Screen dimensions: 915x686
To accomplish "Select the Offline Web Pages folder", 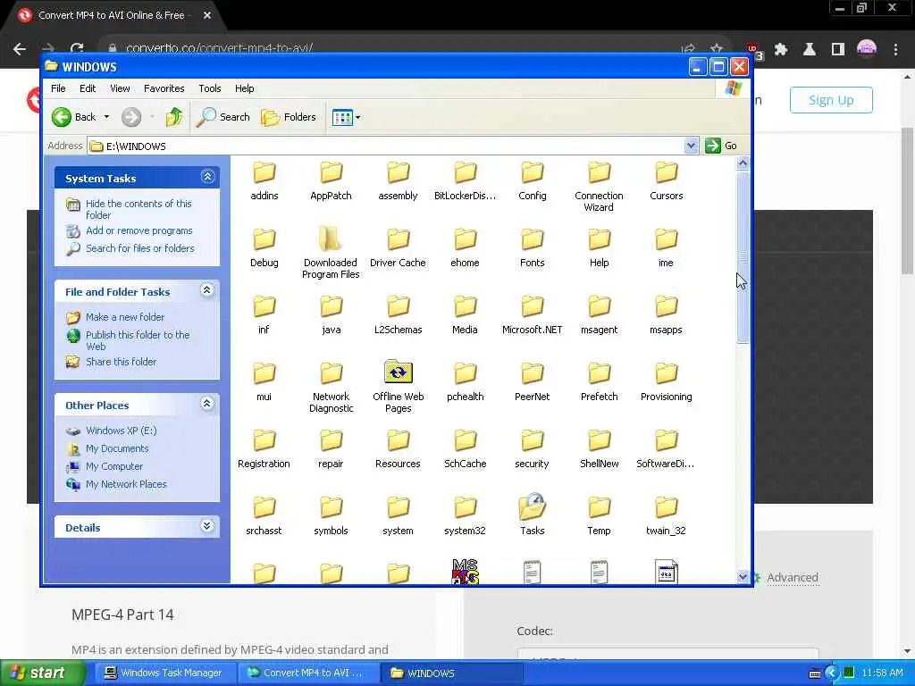I will point(398,386).
